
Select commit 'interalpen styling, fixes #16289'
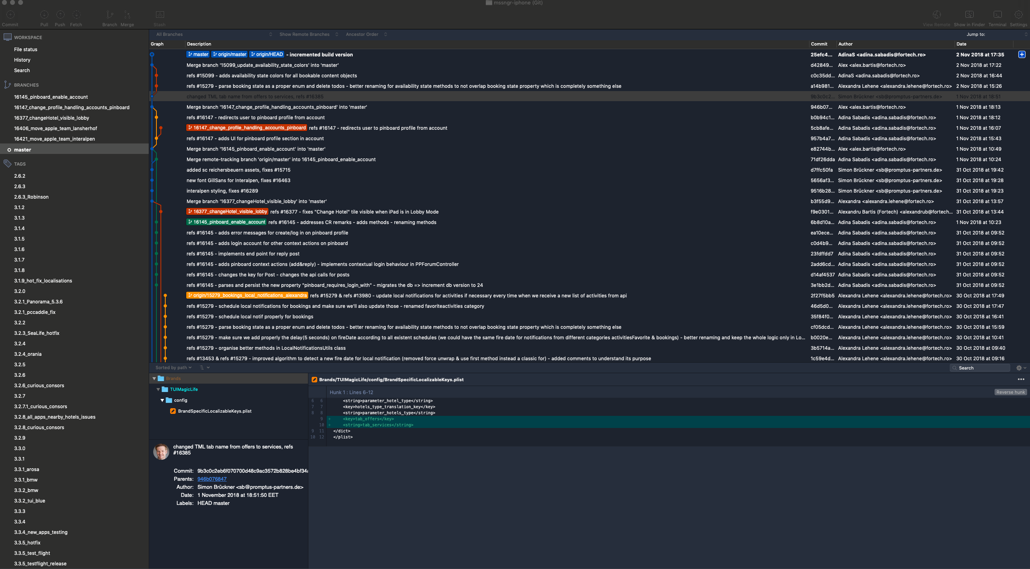pyautogui.click(x=589, y=191)
